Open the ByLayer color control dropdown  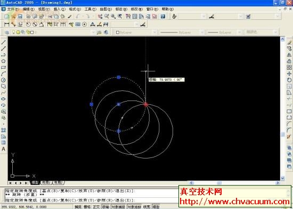click(x=136, y=32)
